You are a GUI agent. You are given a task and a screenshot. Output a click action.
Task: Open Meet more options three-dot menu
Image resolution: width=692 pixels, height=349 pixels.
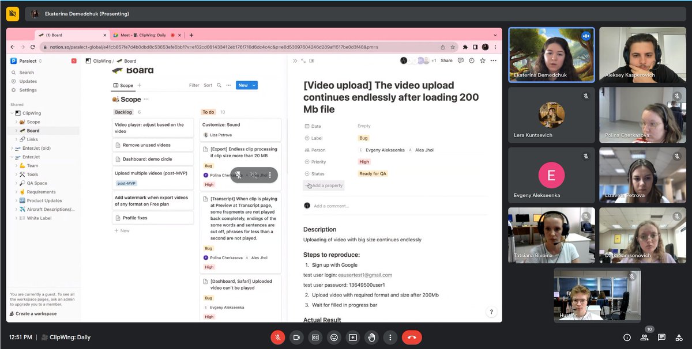390,337
